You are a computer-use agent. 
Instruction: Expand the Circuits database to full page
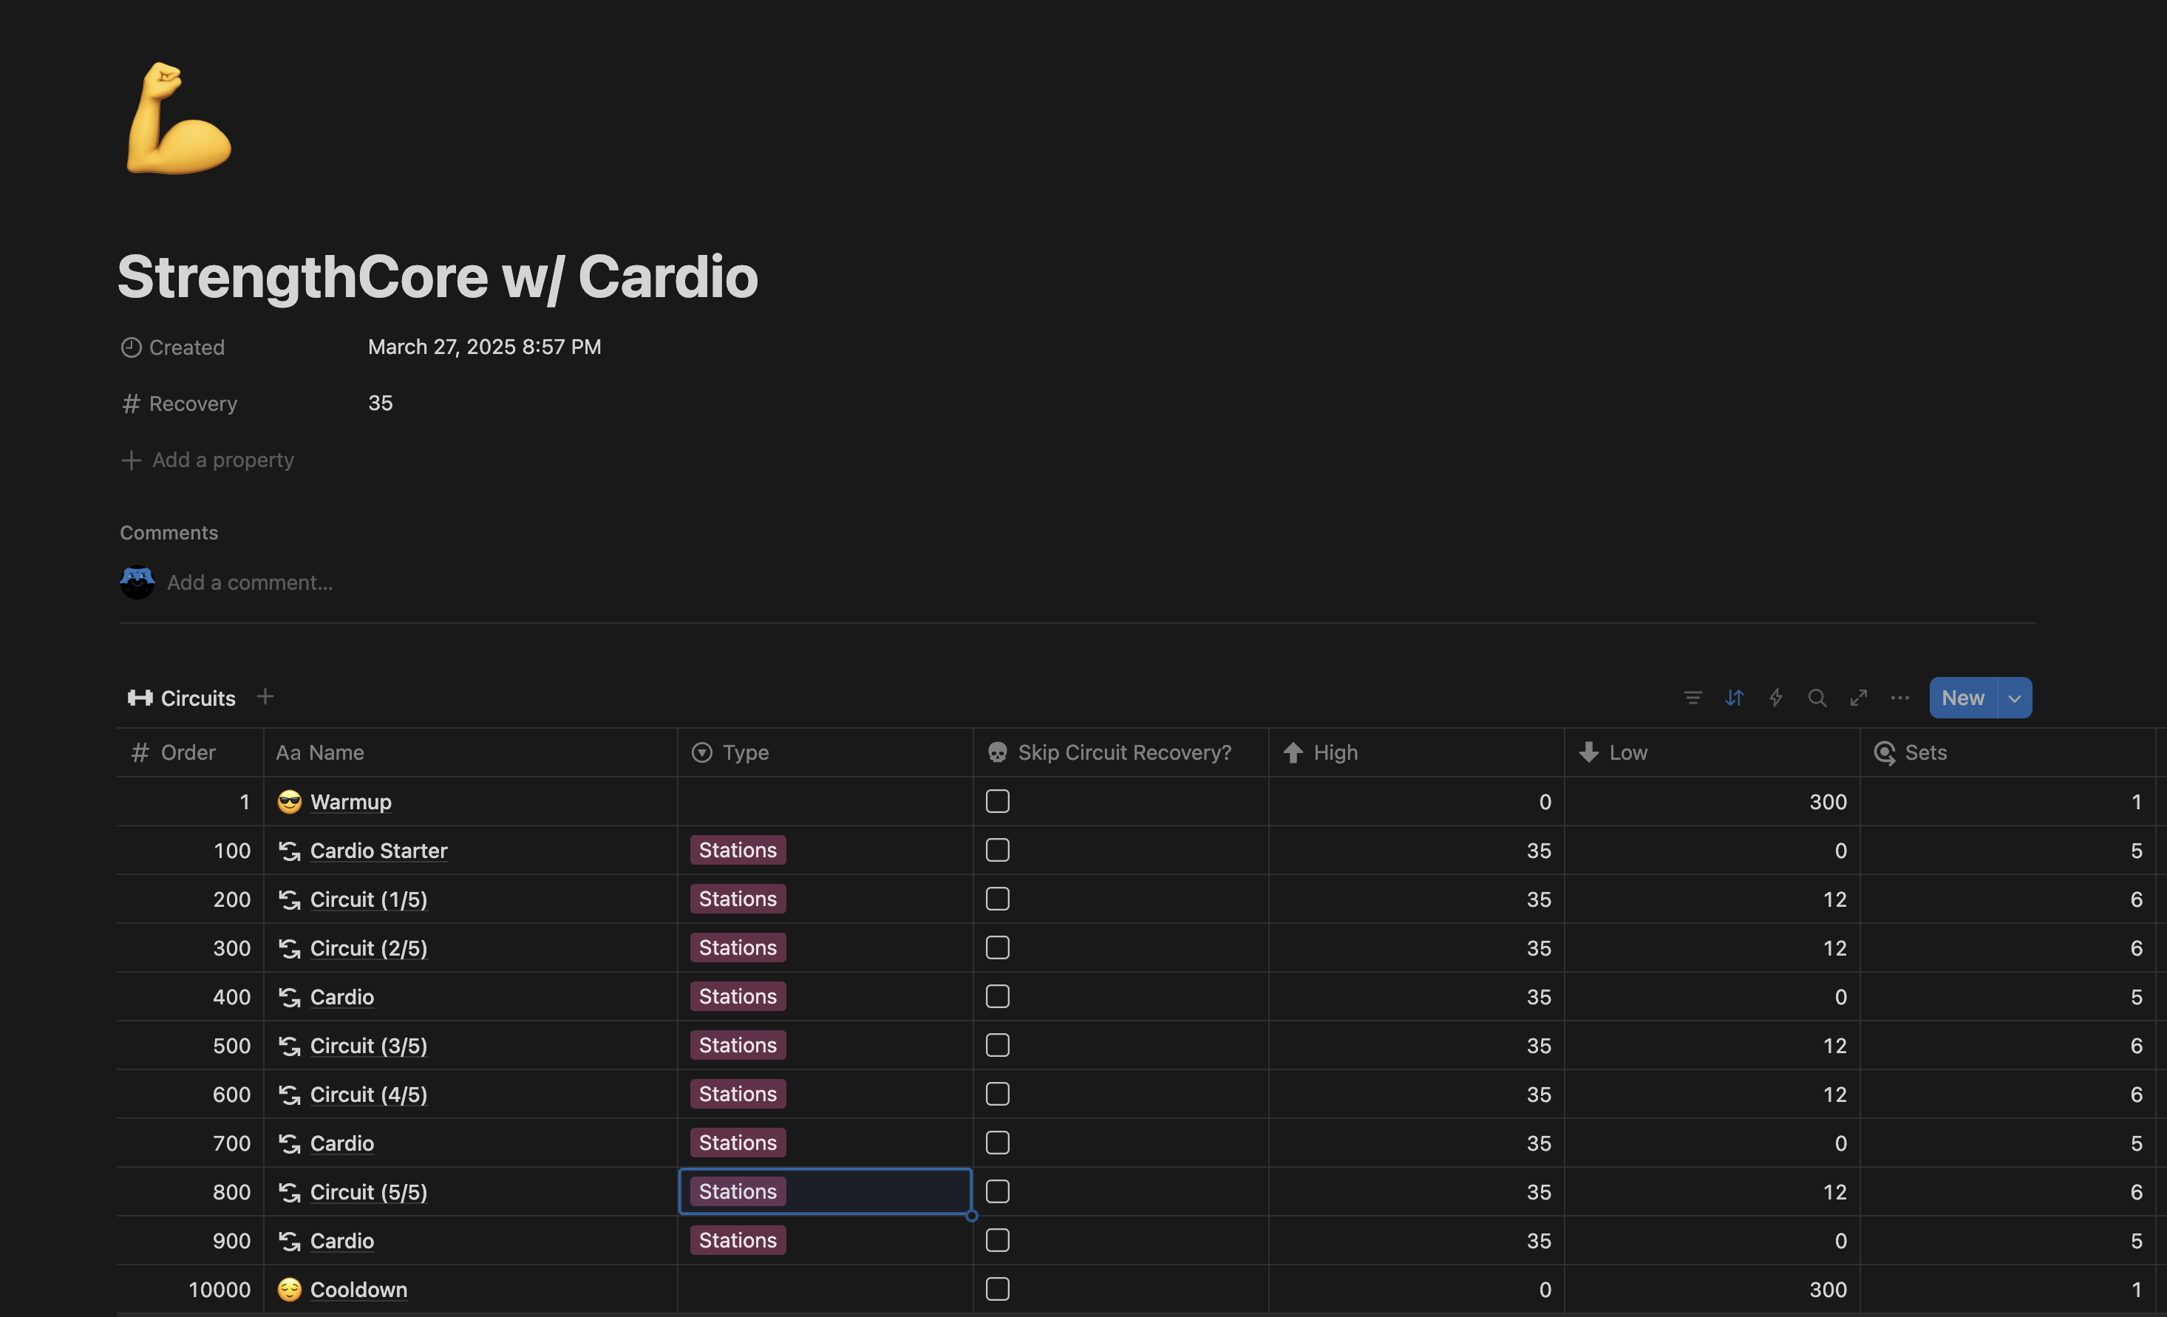(x=1858, y=697)
